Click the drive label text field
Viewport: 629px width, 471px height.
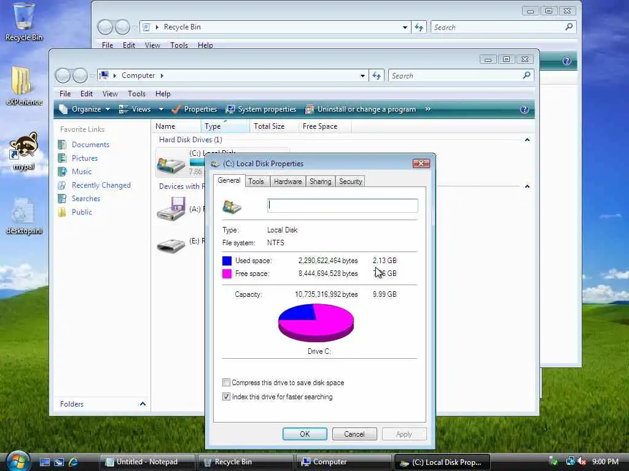343,205
